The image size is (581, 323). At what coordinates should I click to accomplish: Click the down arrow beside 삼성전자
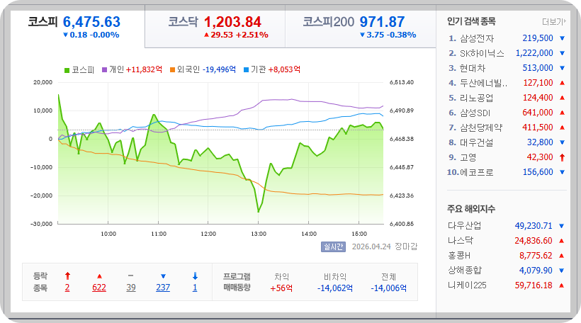pyautogui.click(x=562, y=38)
